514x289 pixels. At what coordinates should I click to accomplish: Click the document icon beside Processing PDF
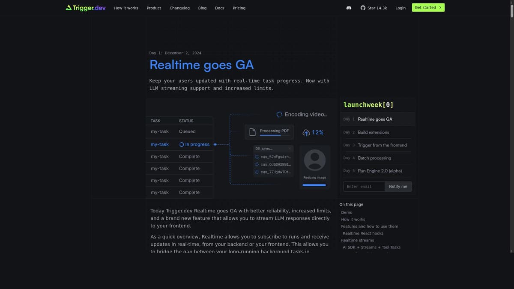pos(253,132)
